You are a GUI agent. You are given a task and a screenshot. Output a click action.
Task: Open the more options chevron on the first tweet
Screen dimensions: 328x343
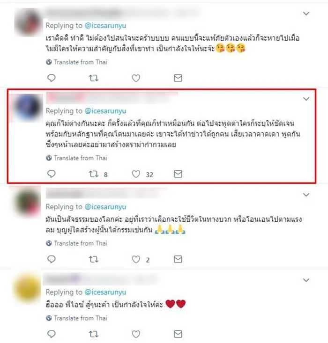[306, 14]
